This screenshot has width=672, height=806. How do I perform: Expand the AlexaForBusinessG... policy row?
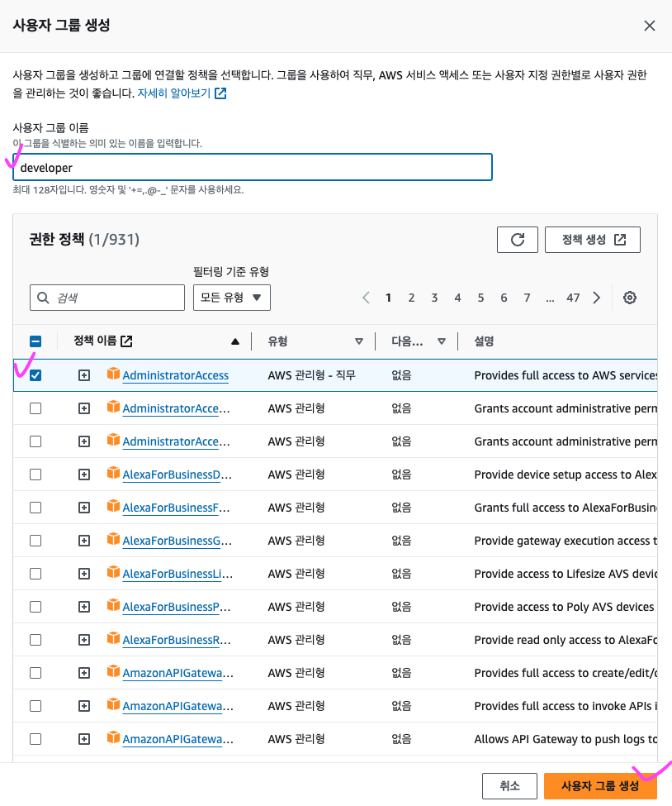pos(84,541)
